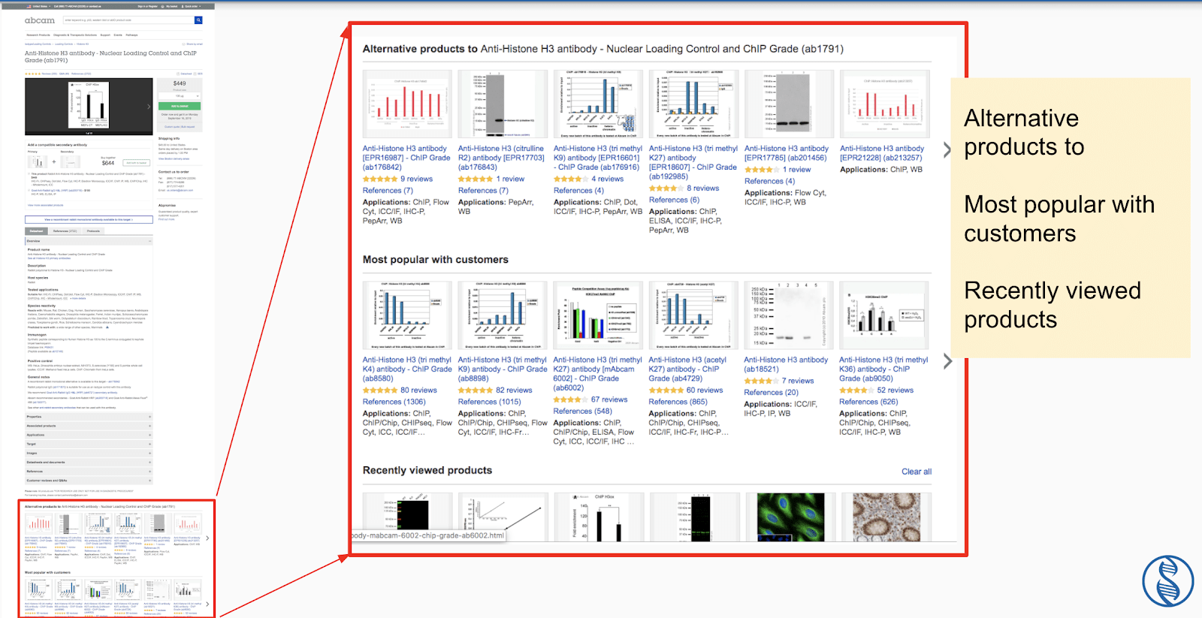The width and height of the screenshot is (1202, 618).
Task: Open Diagnostic & Therapeutic Solutions menu
Action: (x=75, y=35)
